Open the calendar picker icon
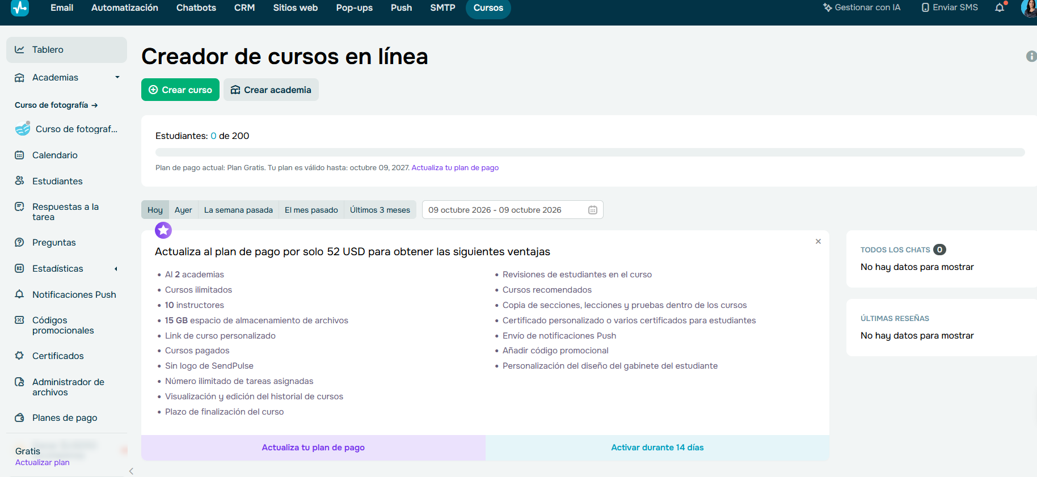The height and width of the screenshot is (477, 1037). tap(593, 210)
